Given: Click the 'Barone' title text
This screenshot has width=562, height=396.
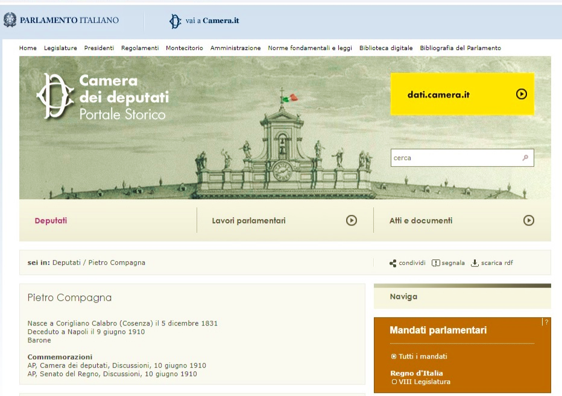Looking at the screenshot, I should point(39,340).
